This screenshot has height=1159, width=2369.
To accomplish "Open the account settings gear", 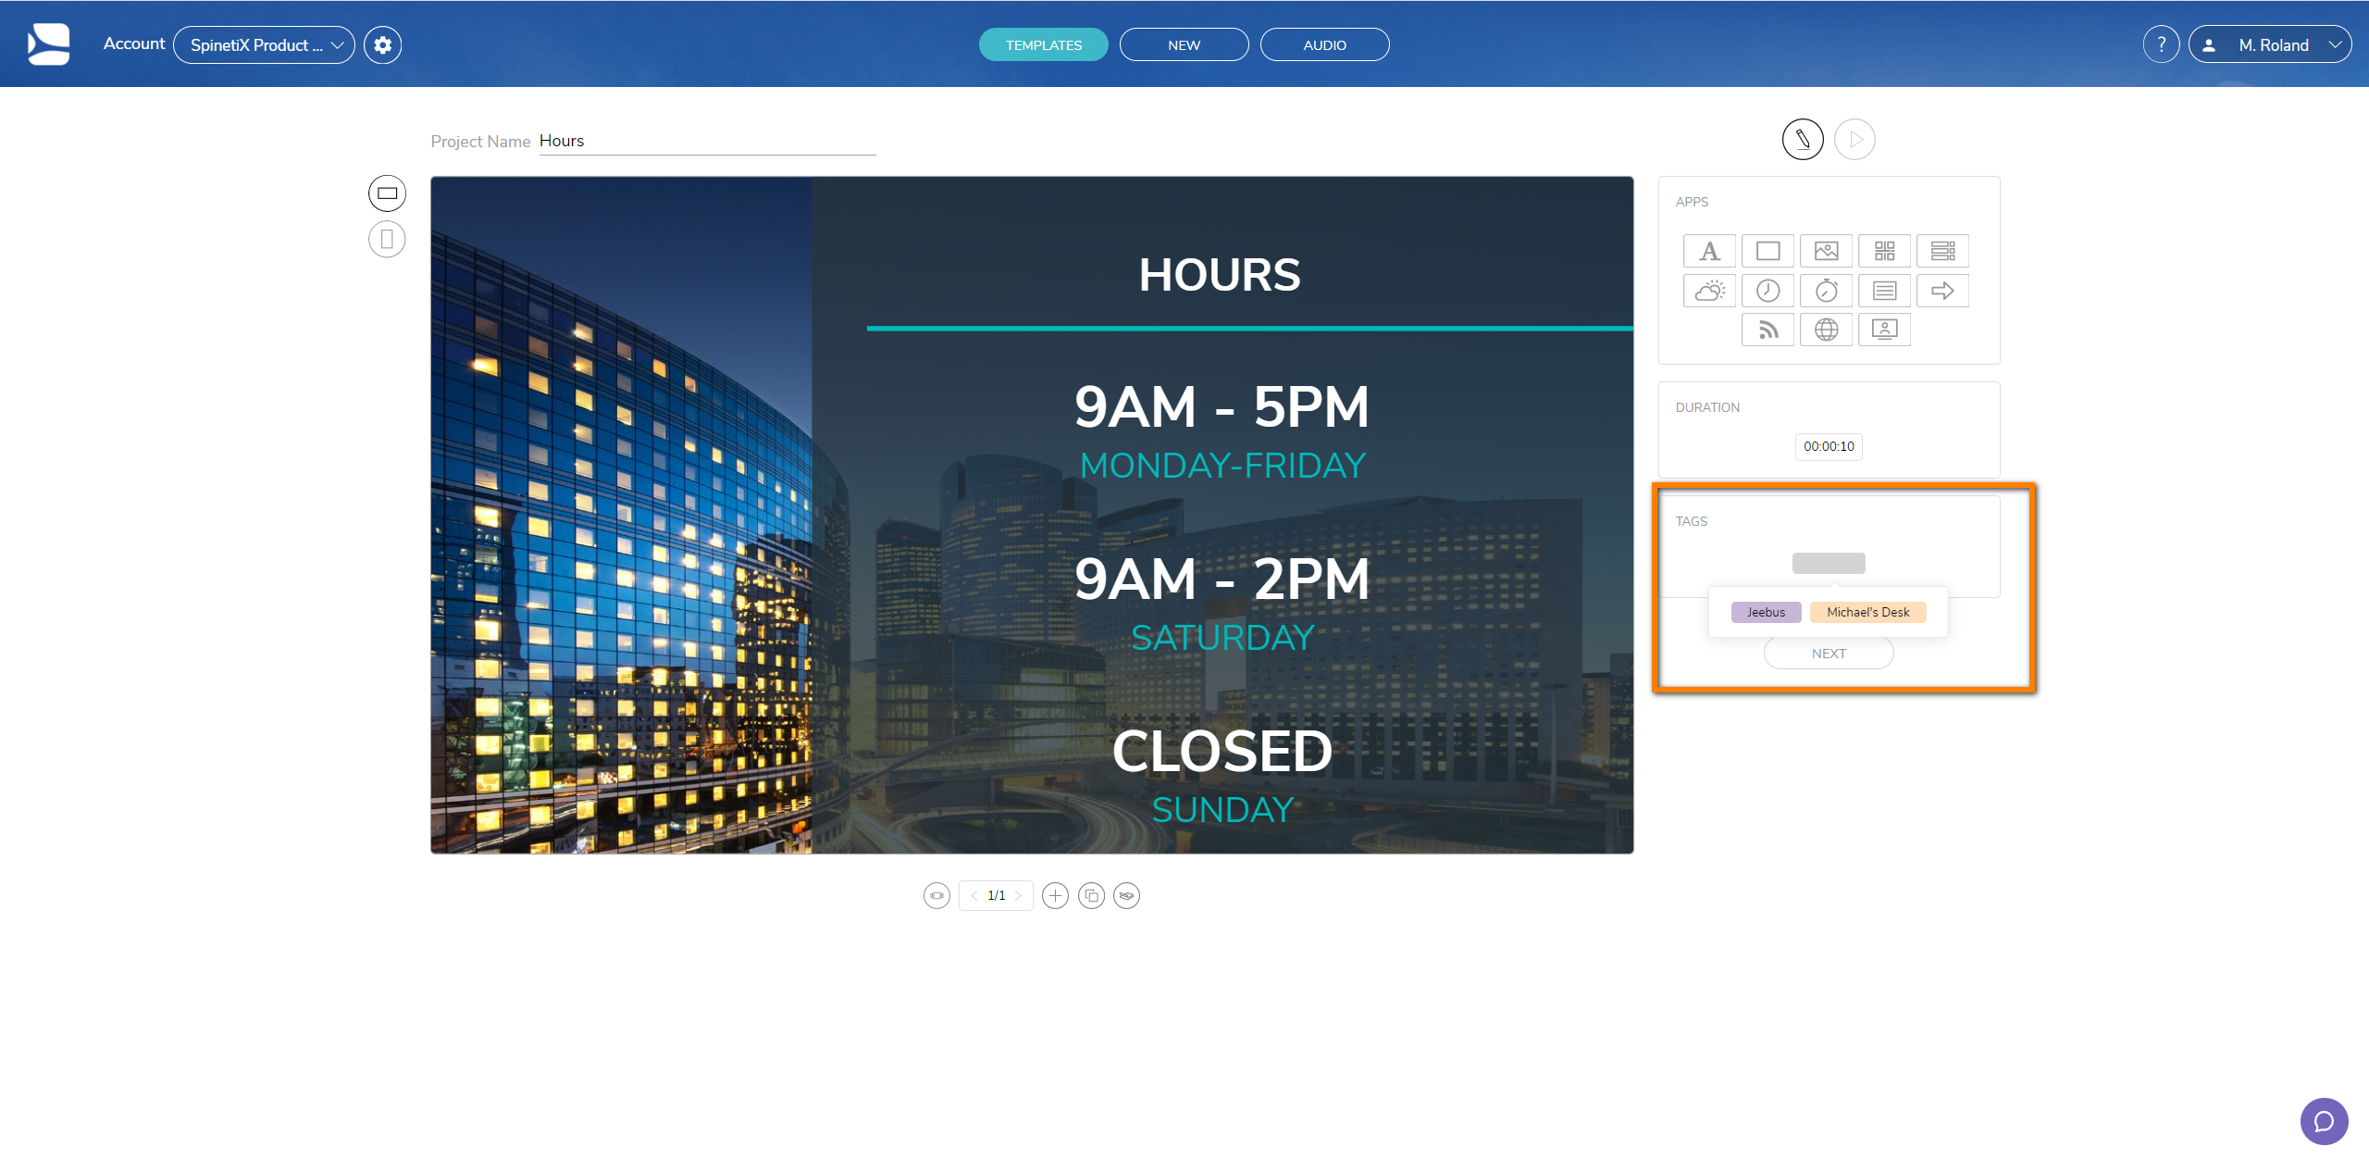I will coord(382,45).
